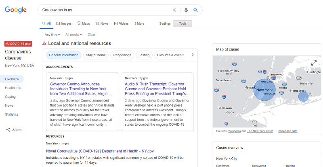Screen dimensions: 323x167
Task: Click the Google logo
Action: pyautogui.click(x=16, y=10)
